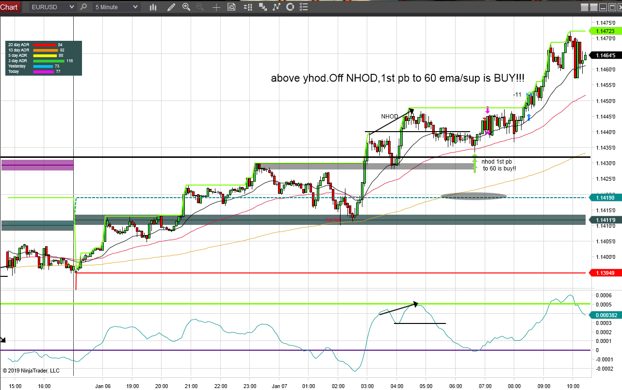This screenshot has height=390, width=622.
Task: Open the bar type candlestick icon
Action: [x=153, y=7]
